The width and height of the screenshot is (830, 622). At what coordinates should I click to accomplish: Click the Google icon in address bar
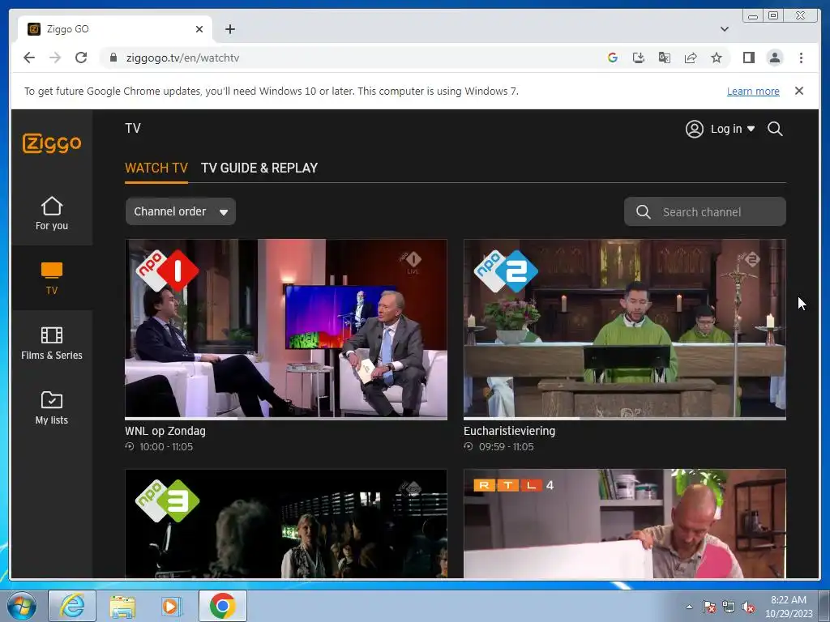tap(613, 58)
